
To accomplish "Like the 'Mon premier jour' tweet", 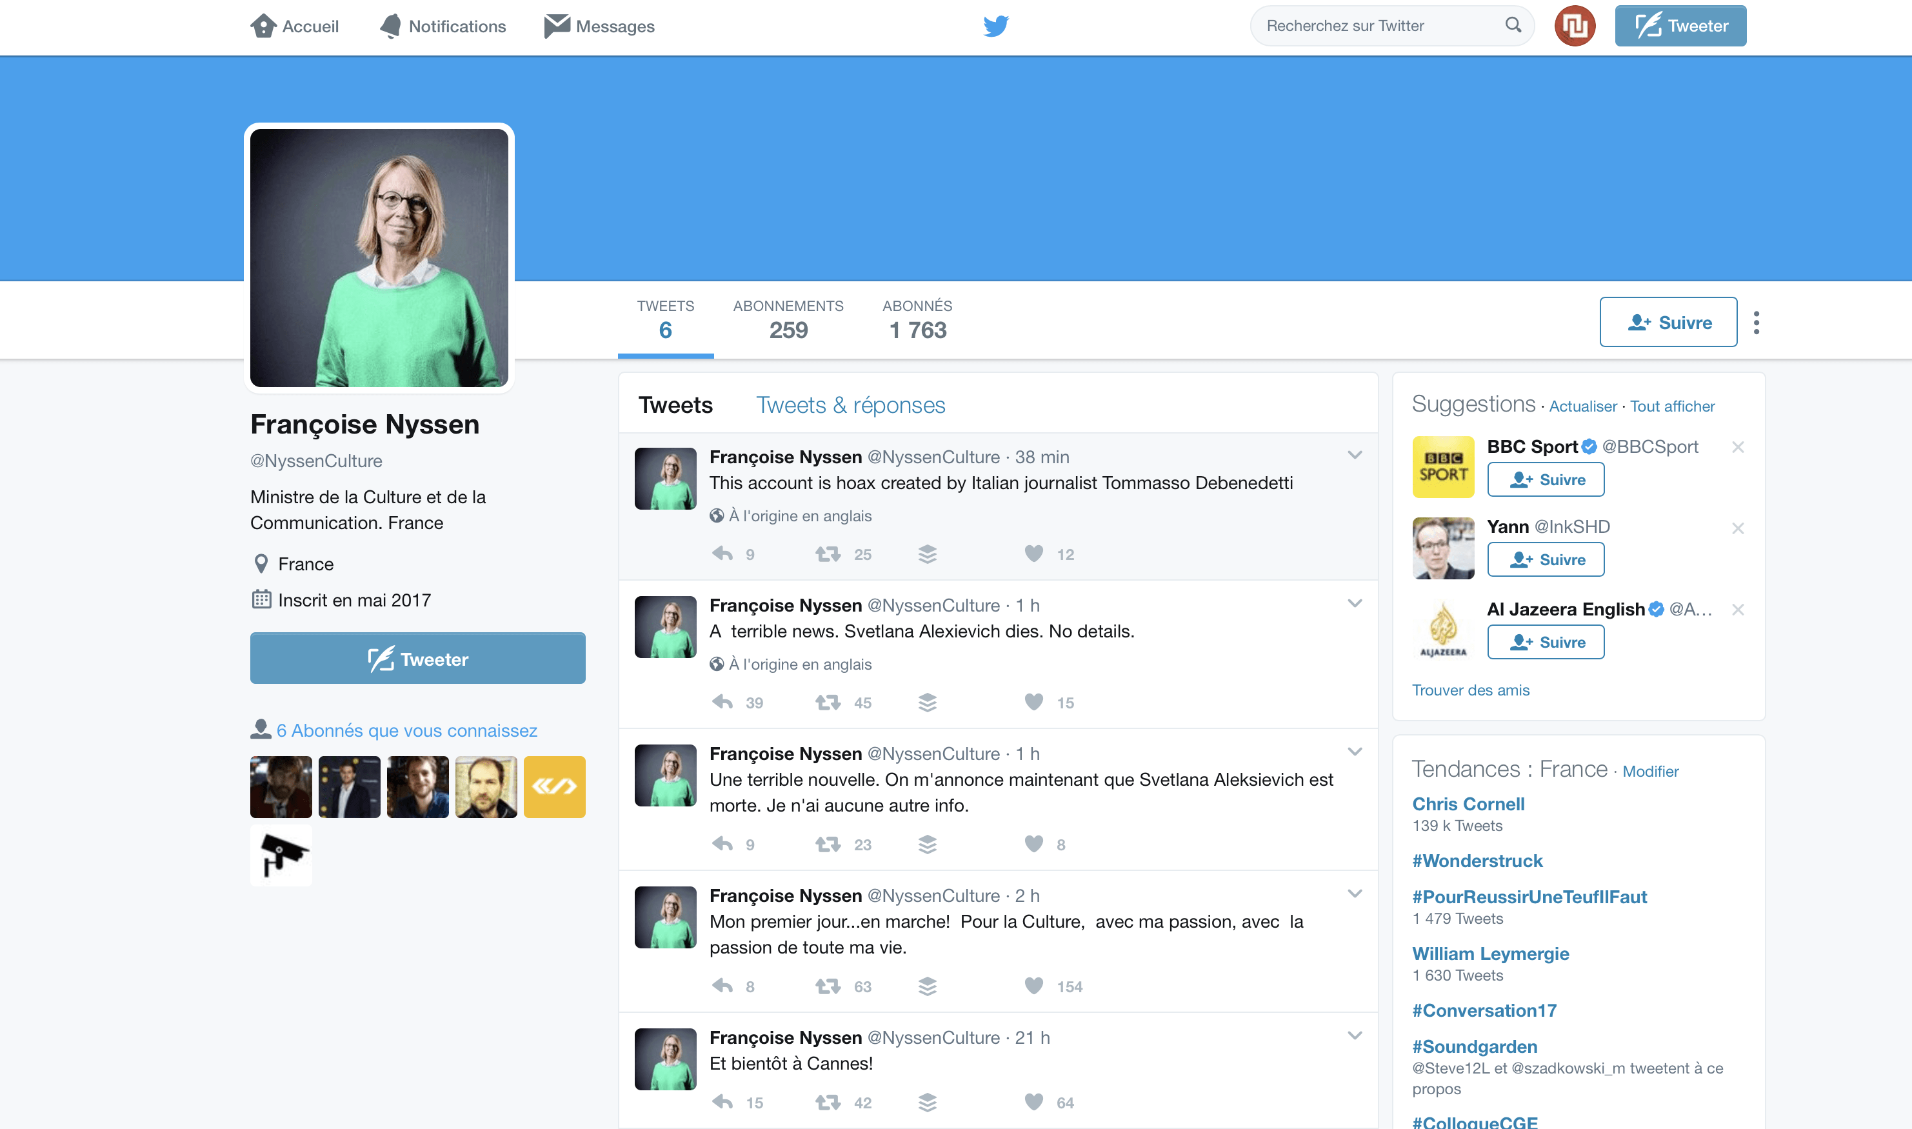I will coord(1033,986).
